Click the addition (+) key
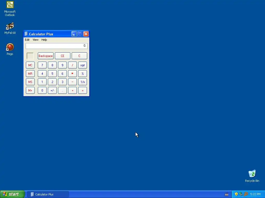The height and width of the screenshot is (198, 265). 72,90
